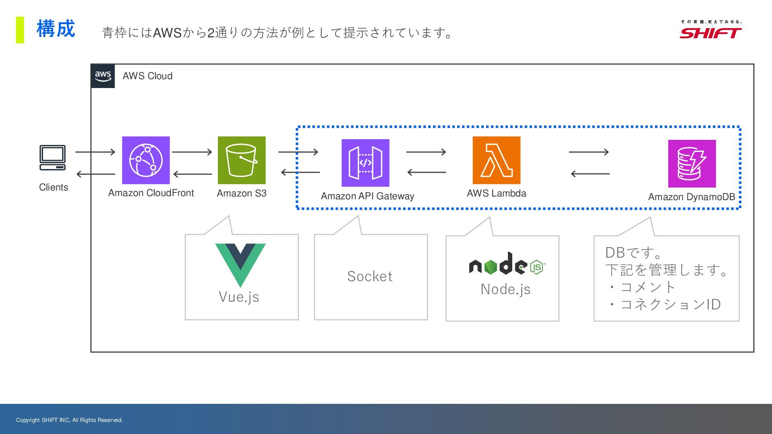Select the green Amazon S3 bucket icon
The width and height of the screenshot is (772, 434).
coord(242,160)
